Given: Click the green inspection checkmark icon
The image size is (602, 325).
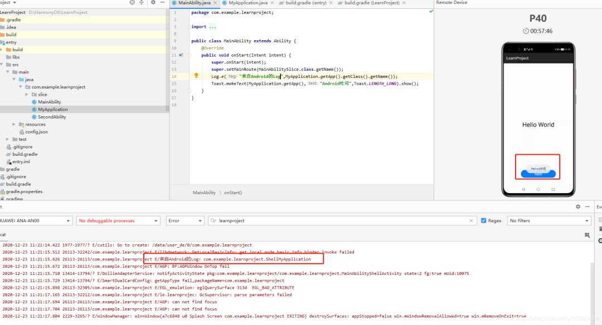Looking at the screenshot, I should pos(431,12).
